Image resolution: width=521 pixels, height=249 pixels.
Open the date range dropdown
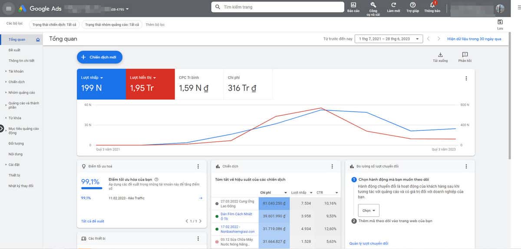[x=389, y=39]
